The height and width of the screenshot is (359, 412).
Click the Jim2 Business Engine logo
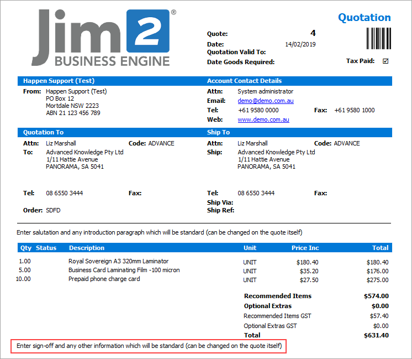pyautogui.click(x=104, y=38)
